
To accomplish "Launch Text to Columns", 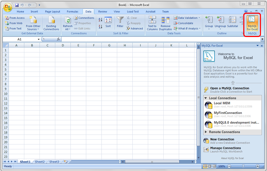I will (152, 23).
